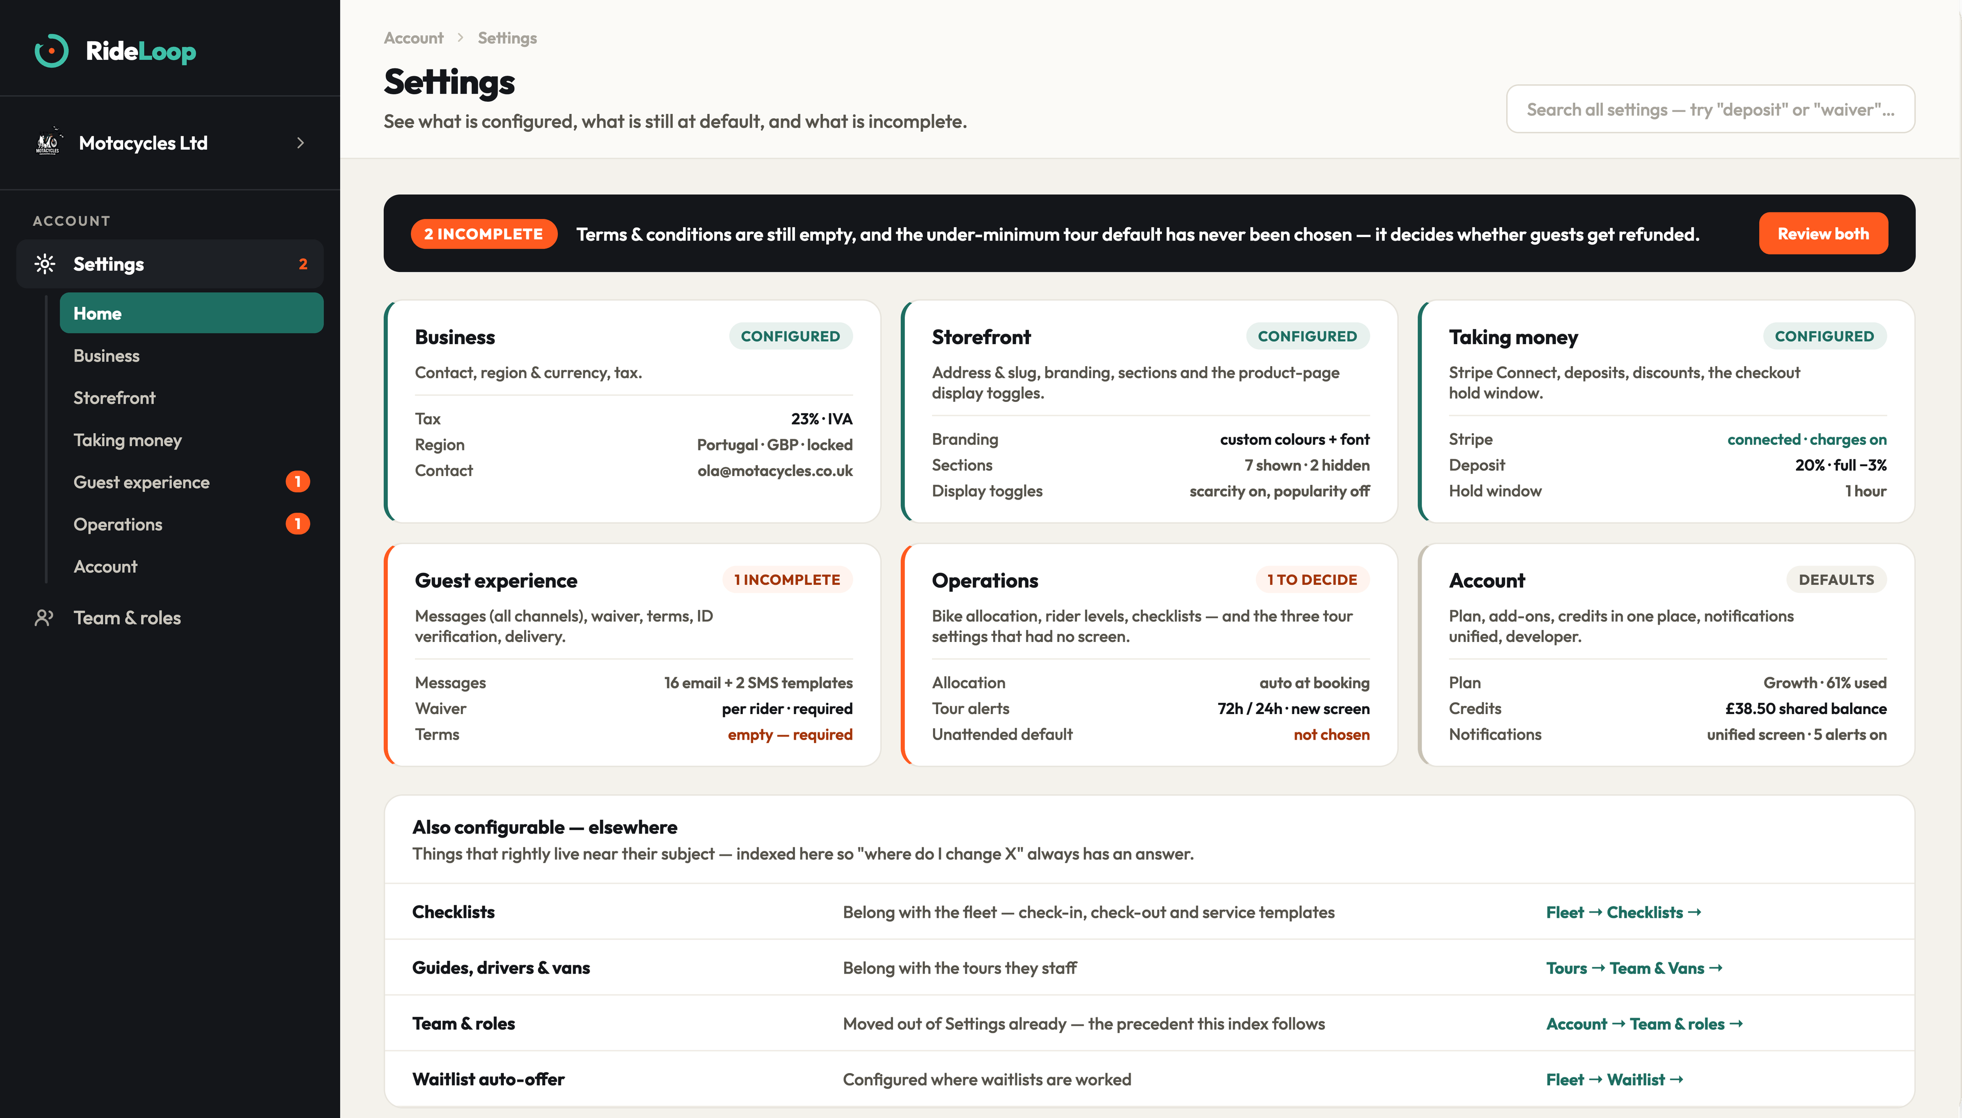The image size is (1962, 1118).
Task: Click Stripe status connected · charges on
Action: 1807,439
